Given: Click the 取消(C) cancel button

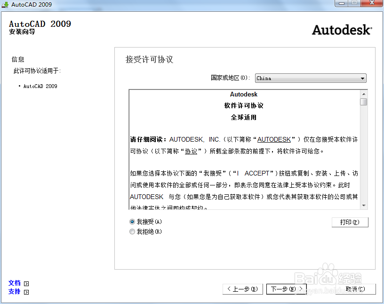Looking at the screenshot, I should (x=355, y=289).
